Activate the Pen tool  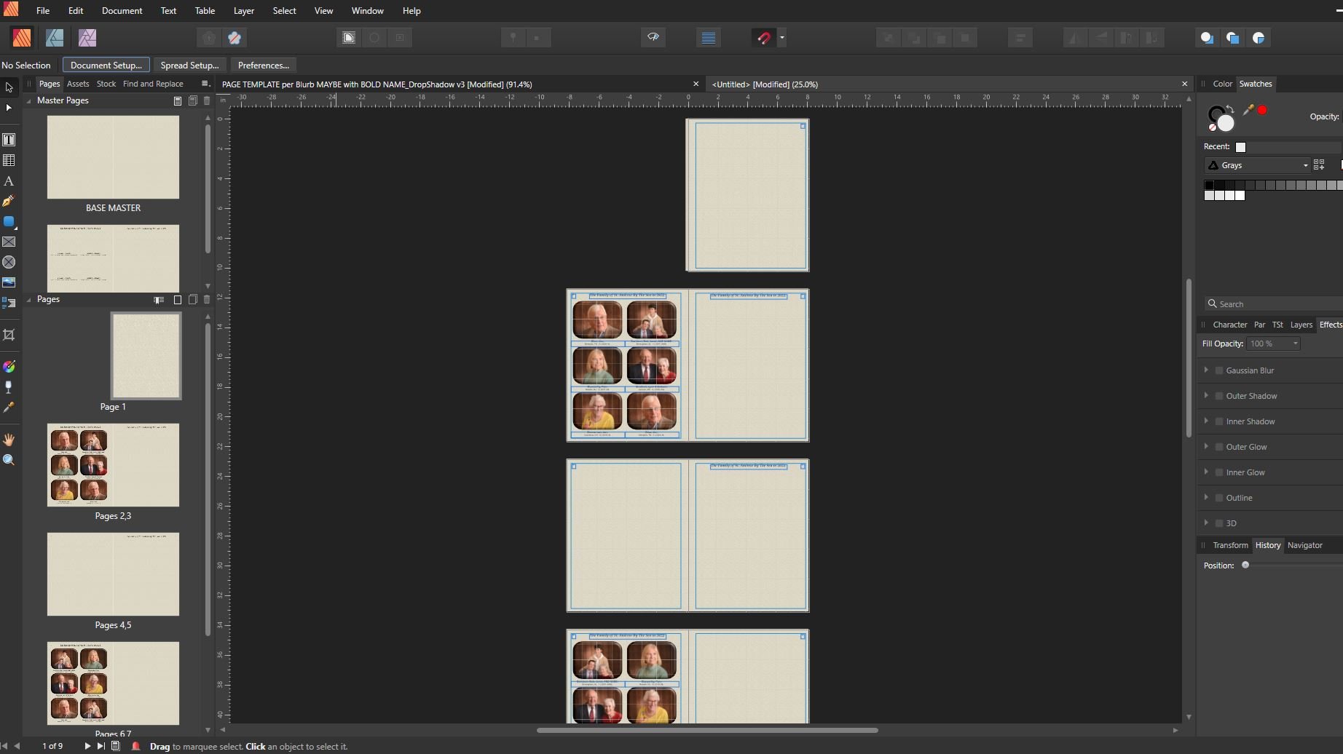click(x=9, y=202)
